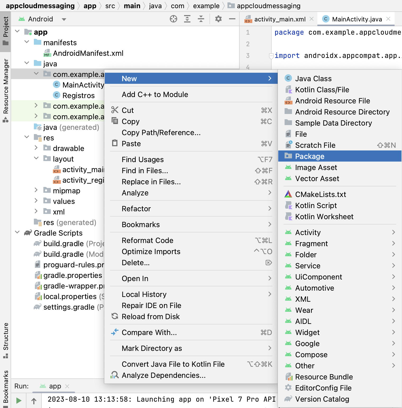Click Delete... menu entry
This screenshot has width=402, height=408.
click(191, 263)
